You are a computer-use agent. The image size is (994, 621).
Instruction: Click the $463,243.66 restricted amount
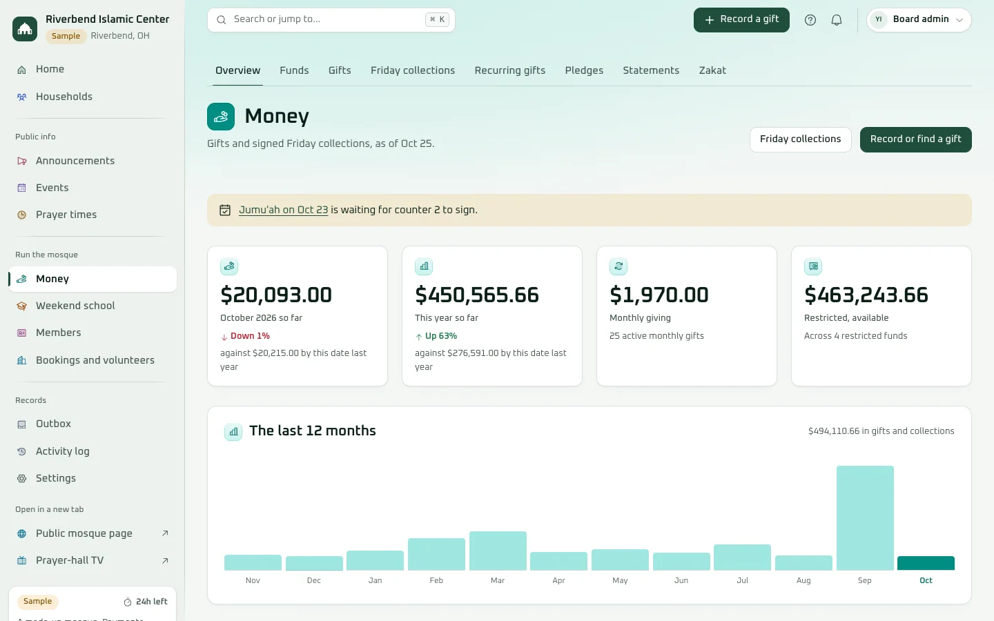click(866, 295)
